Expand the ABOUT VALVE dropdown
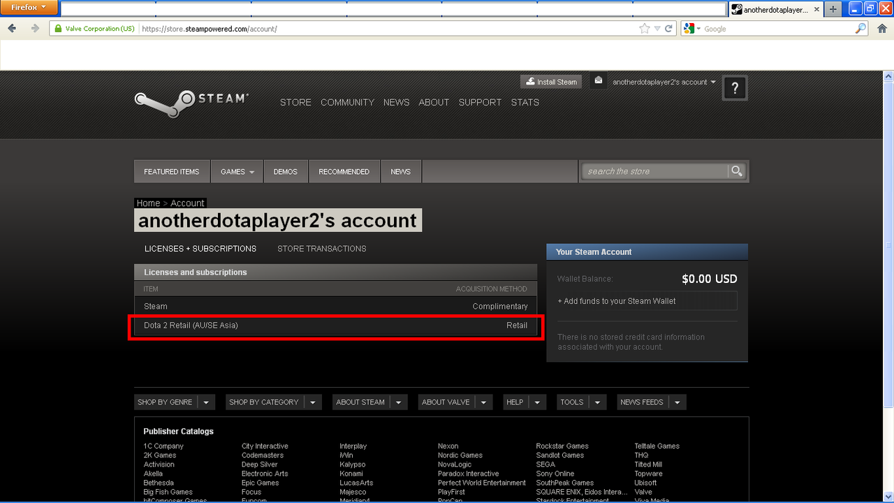This screenshot has width=894, height=503. 455,402
